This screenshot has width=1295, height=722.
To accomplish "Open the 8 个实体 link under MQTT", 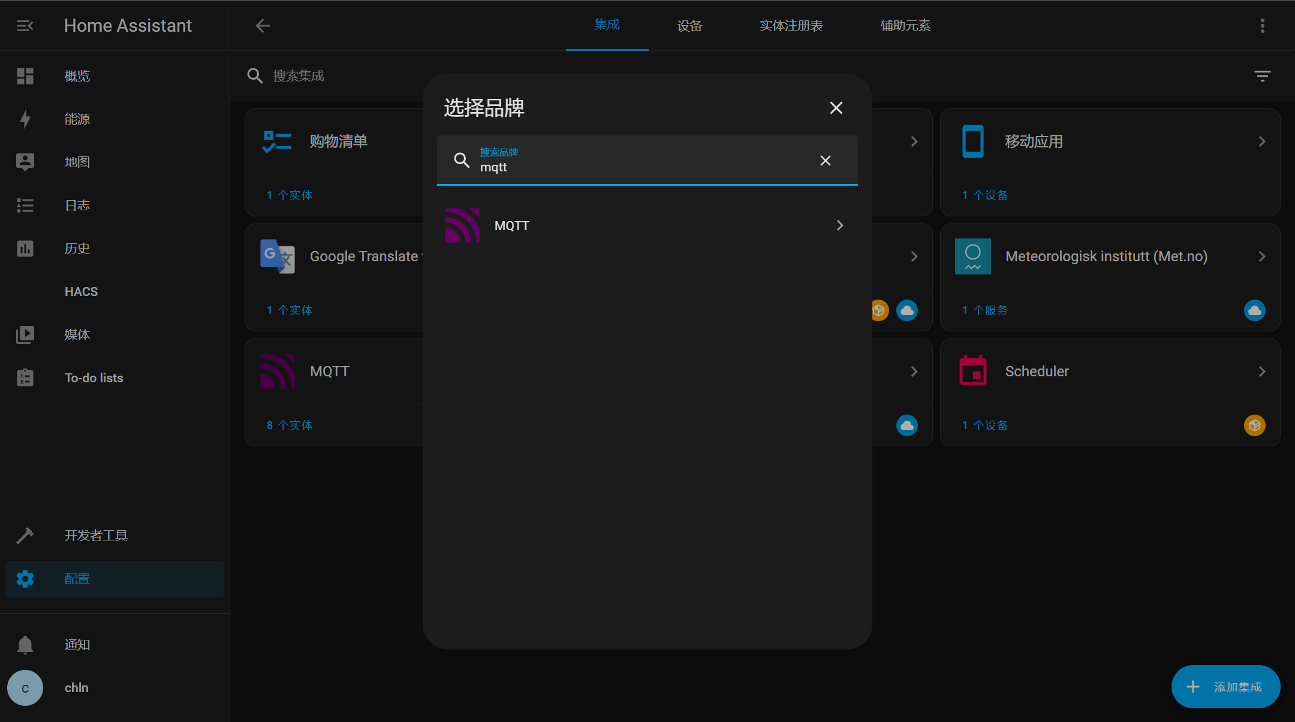I will coord(290,425).
